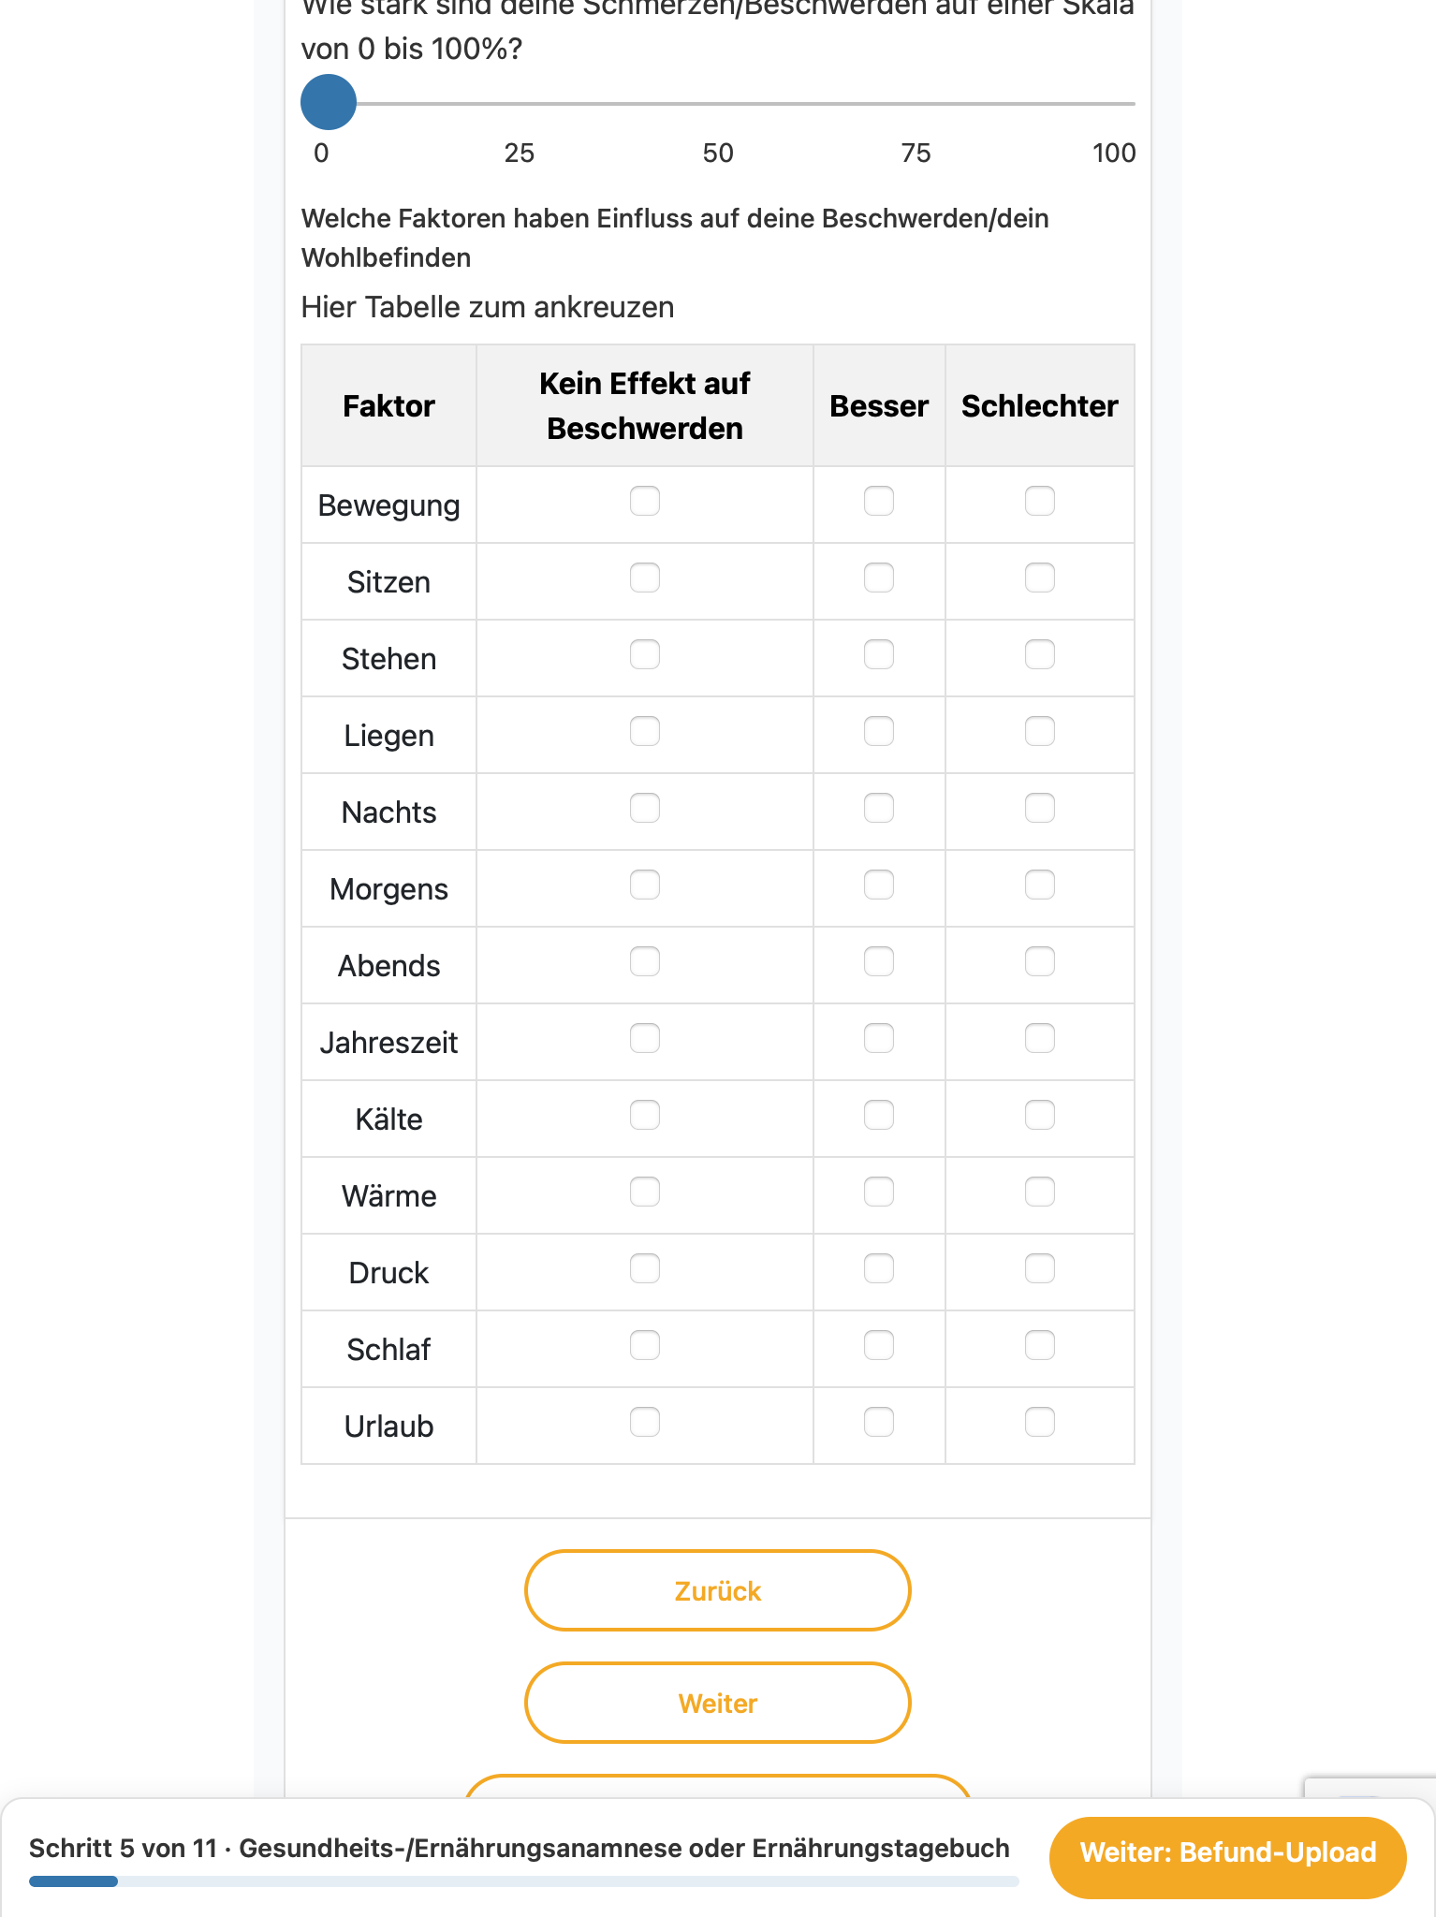Check 'Schlechter' for Kälte
This screenshot has height=1917, width=1436.
click(1039, 1115)
